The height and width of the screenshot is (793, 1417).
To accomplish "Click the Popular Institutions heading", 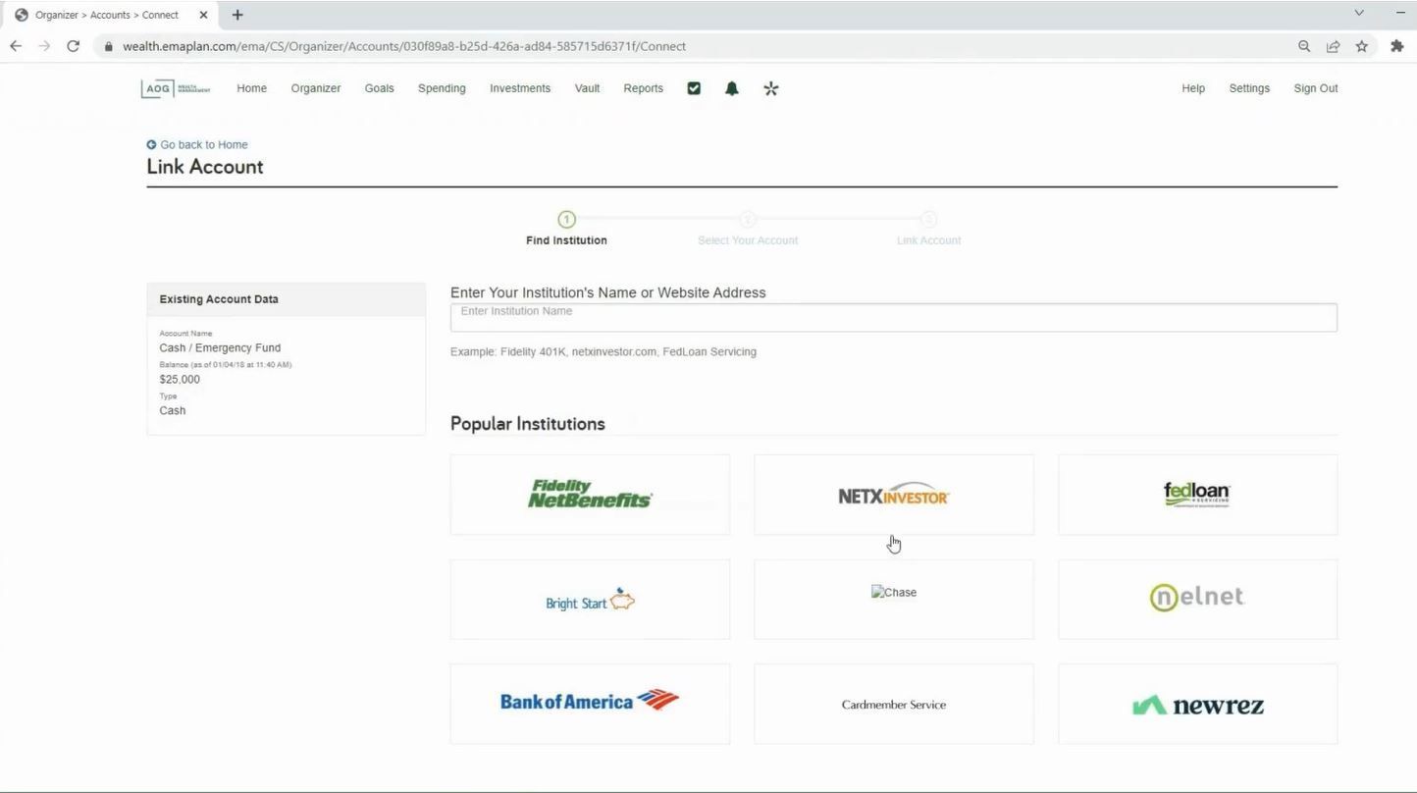I will point(528,424).
